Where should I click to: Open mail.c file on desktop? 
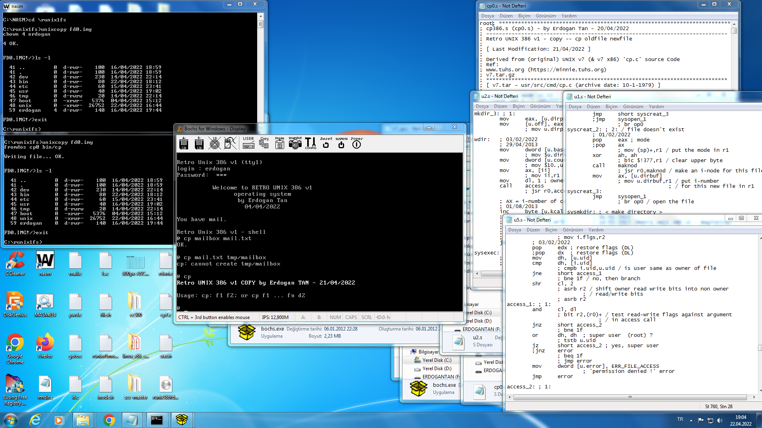tap(75, 264)
